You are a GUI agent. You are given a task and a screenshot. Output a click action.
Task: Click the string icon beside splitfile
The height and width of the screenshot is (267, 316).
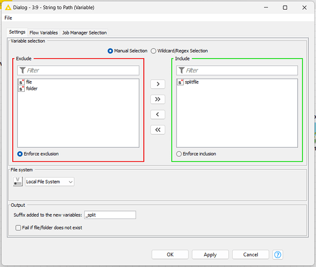[180, 82]
